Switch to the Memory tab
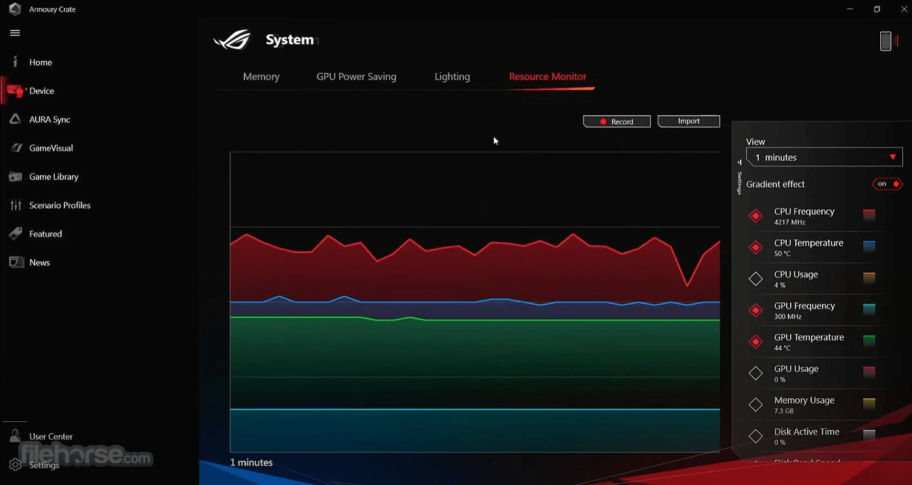Image resolution: width=912 pixels, height=485 pixels. point(261,76)
